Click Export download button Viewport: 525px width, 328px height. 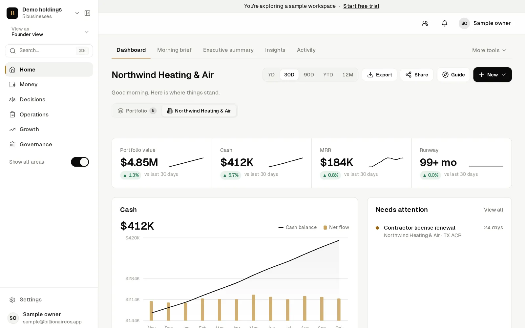point(380,75)
